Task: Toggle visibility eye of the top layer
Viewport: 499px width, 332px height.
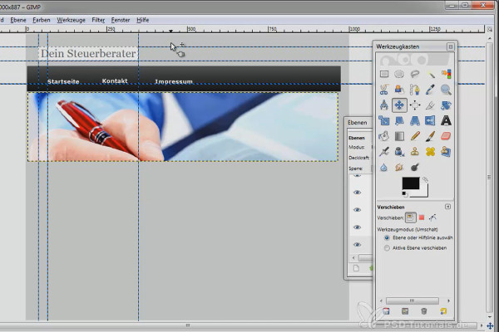Action: [x=357, y=177]
